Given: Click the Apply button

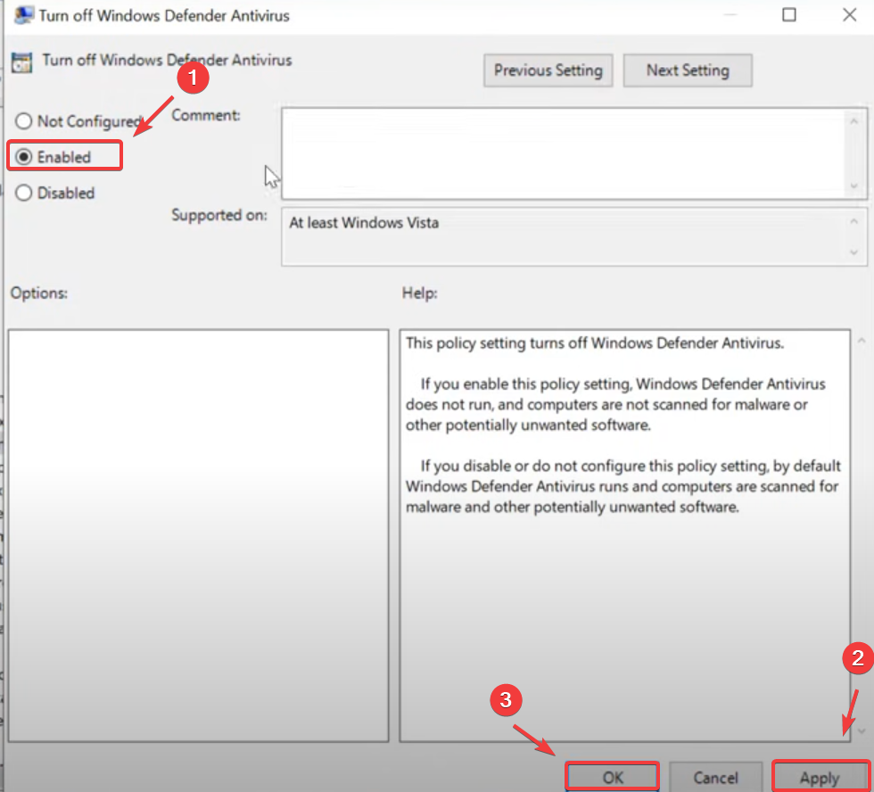Looking at the screenshot, I should [x=820, y=777].
